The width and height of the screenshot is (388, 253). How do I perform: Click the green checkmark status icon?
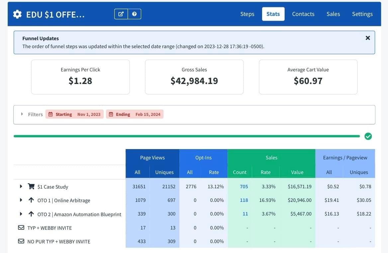tap(368, 136)
